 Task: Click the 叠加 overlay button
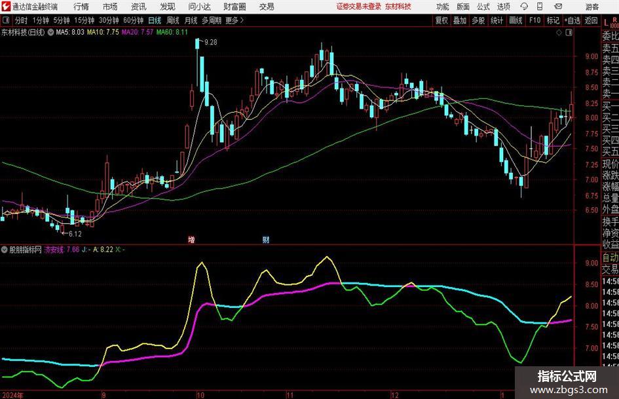point(460,20)
